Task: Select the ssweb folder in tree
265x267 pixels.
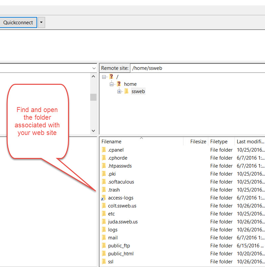Action: [x=138, y=91]
